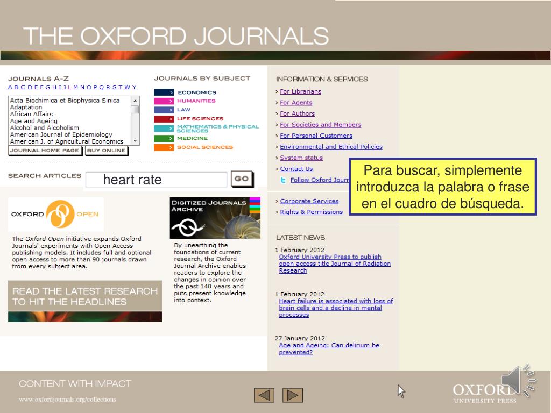Open Environmental and Ethical Policies link
The width and height of the screenshot is (551, 413).
tap(331, 147)
